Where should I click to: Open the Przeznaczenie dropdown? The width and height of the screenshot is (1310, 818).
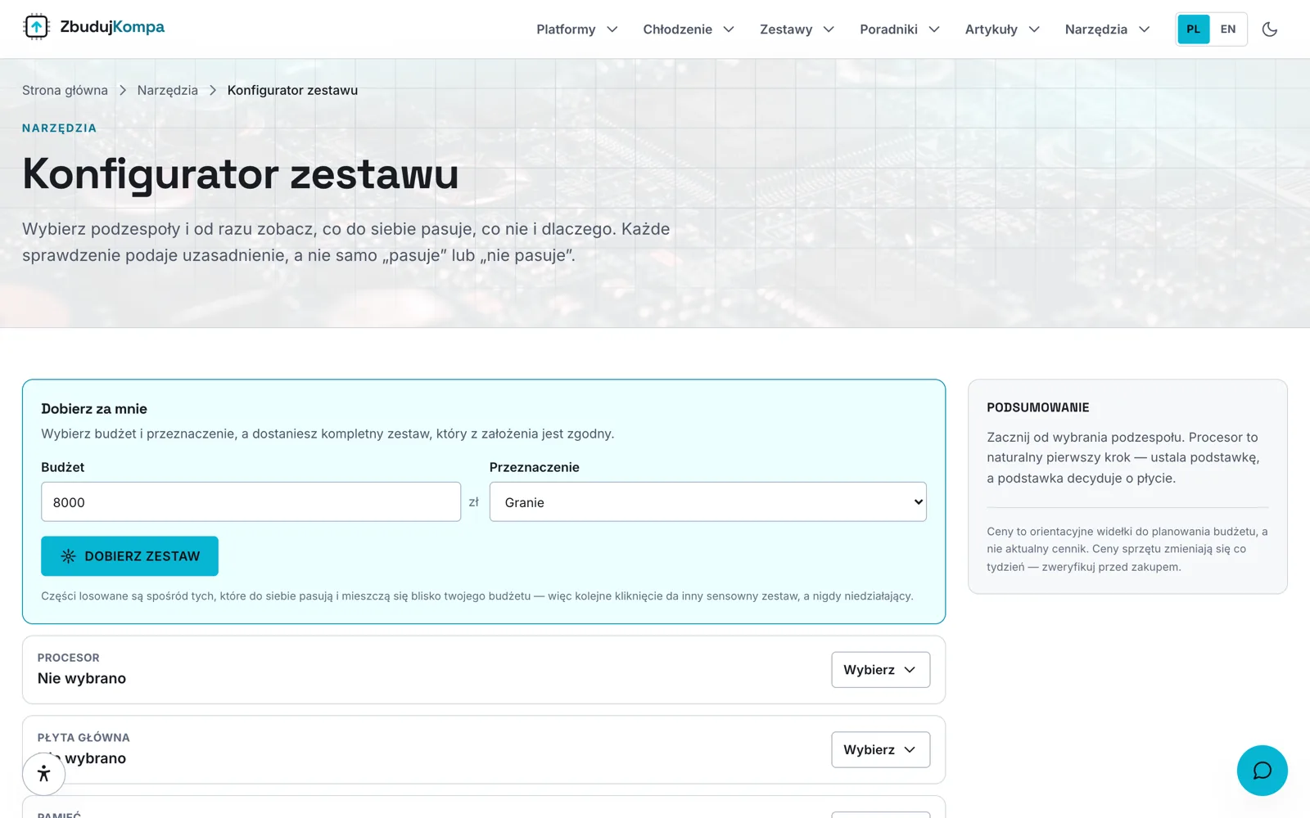coord(708,502)
